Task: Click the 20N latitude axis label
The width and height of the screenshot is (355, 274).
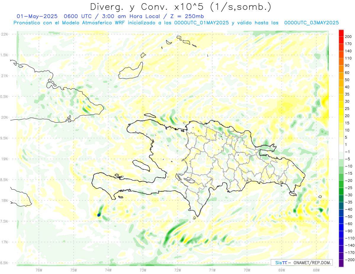Action: click(x=4, y=117)
